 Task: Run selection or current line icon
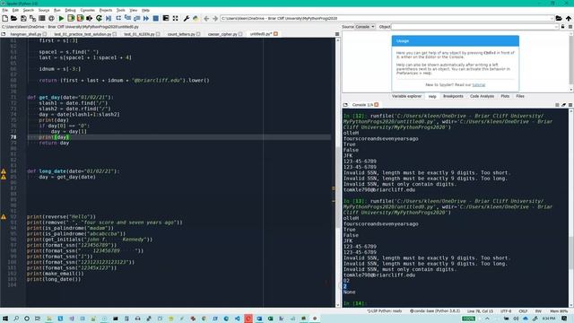90,18
